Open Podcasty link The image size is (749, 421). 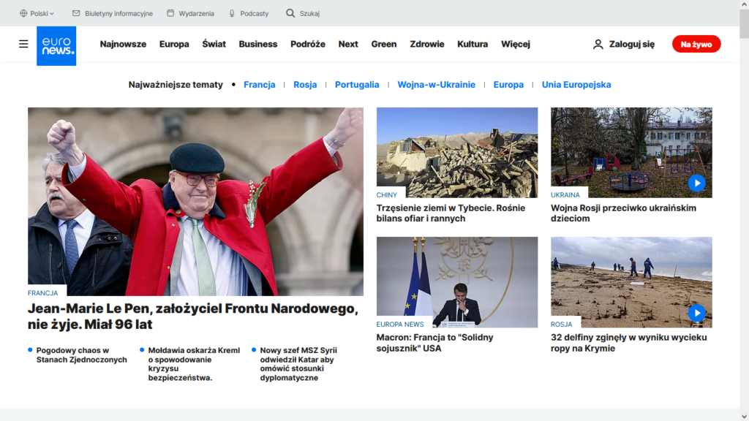[x=254, y=13]
